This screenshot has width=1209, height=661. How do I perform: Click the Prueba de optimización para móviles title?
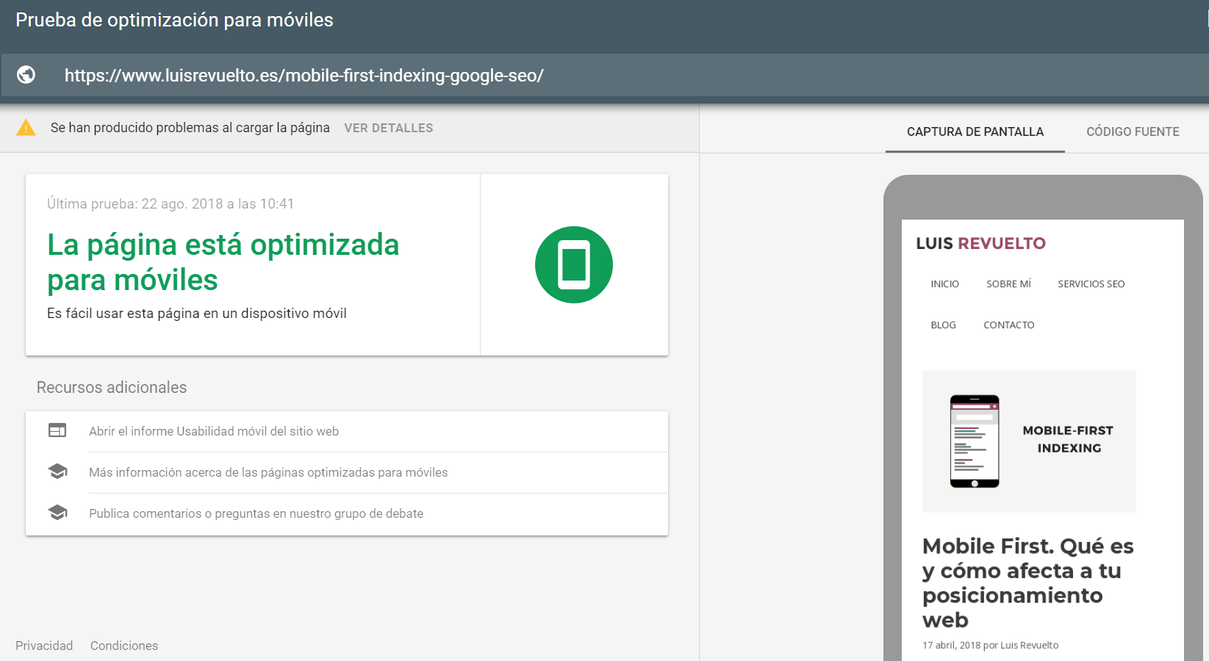(x=174, y=20)
